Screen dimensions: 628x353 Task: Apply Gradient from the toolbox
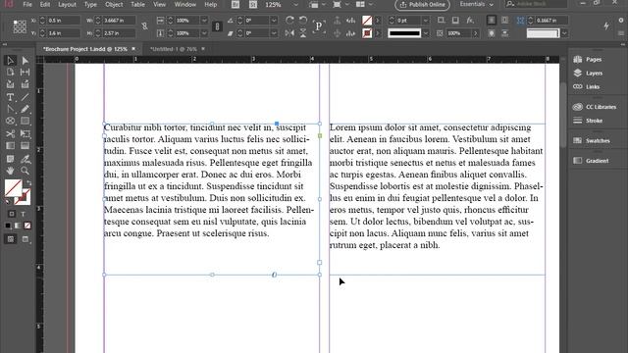coord(18,226)
